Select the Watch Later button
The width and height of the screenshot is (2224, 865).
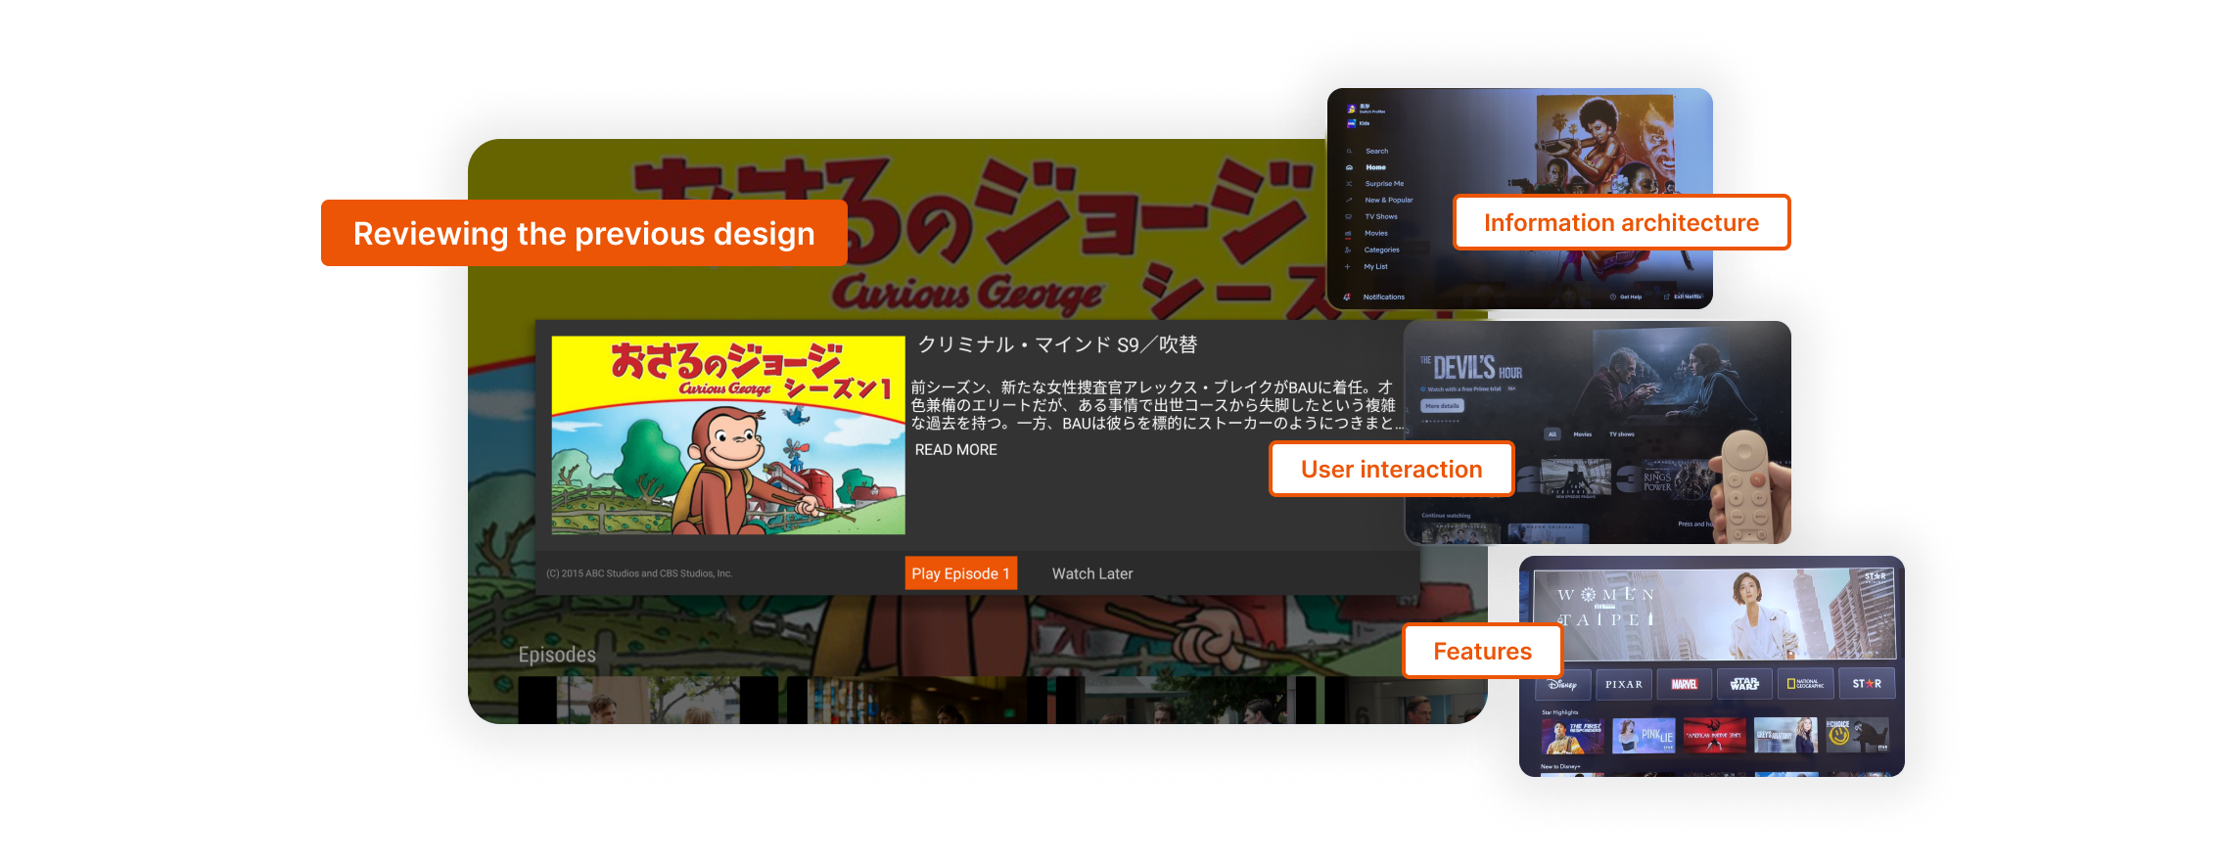pos(1092,574)
